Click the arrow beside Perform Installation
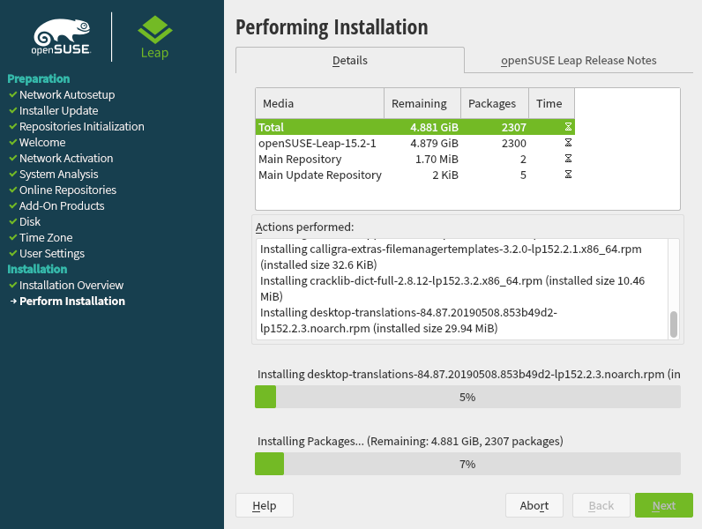Screen dimensions: 702x529 click(12, 302)
